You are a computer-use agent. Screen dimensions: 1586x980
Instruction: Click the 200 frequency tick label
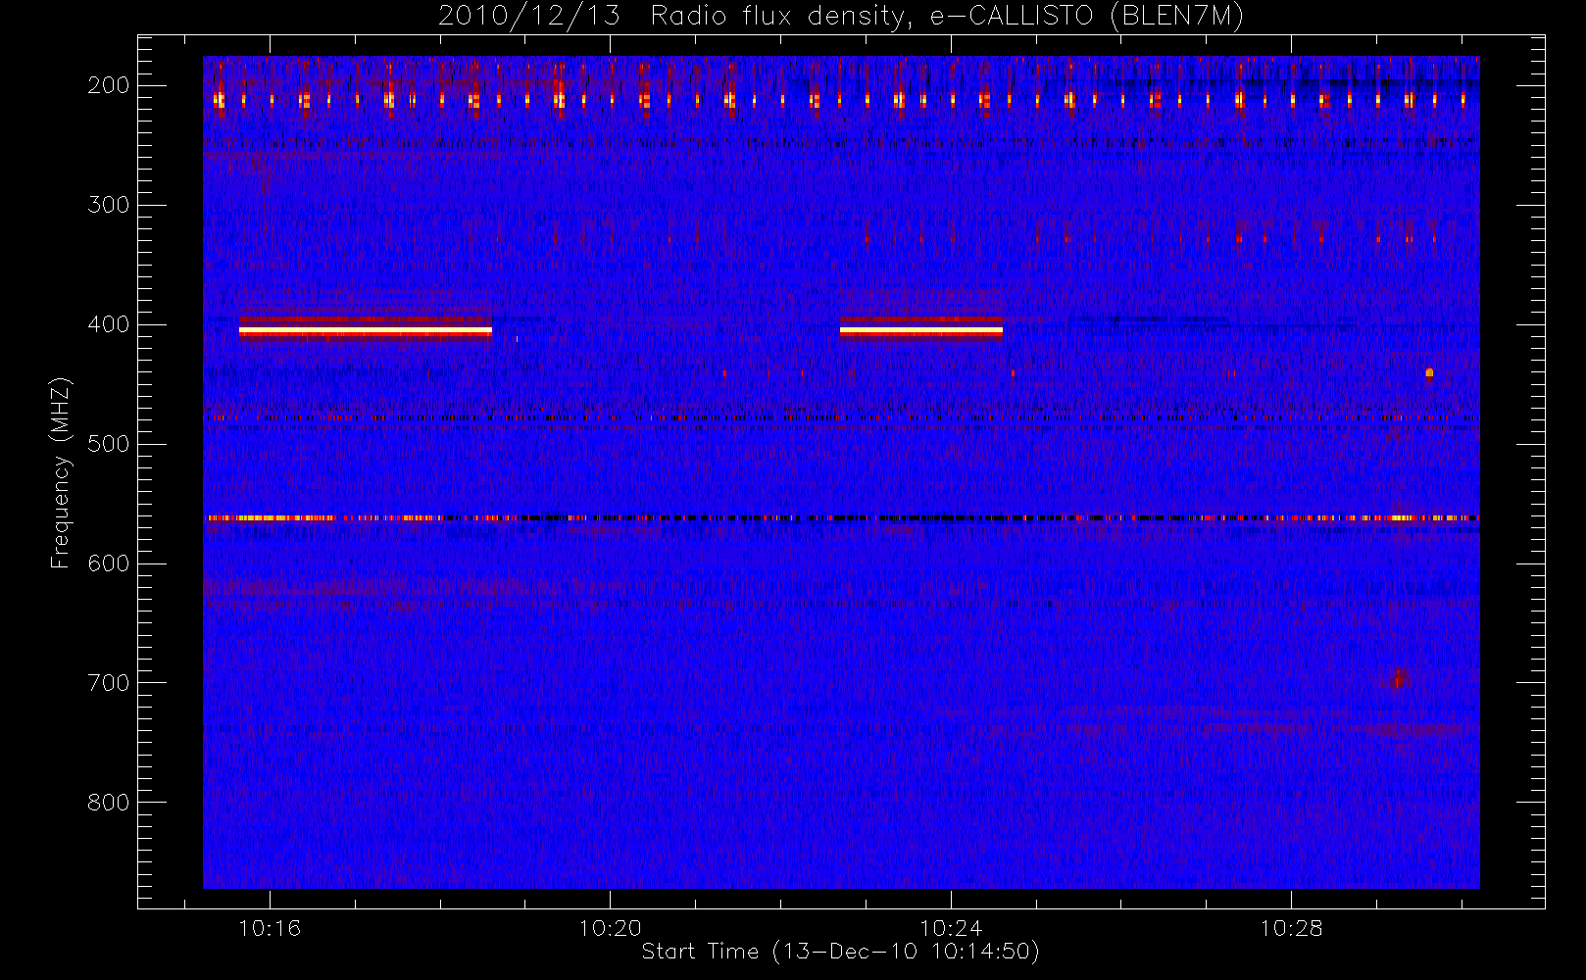coord(109,85)
